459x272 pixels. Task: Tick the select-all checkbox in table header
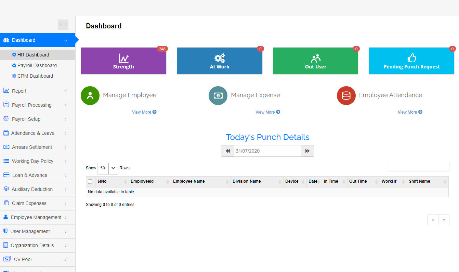click(x=90, y=182)
